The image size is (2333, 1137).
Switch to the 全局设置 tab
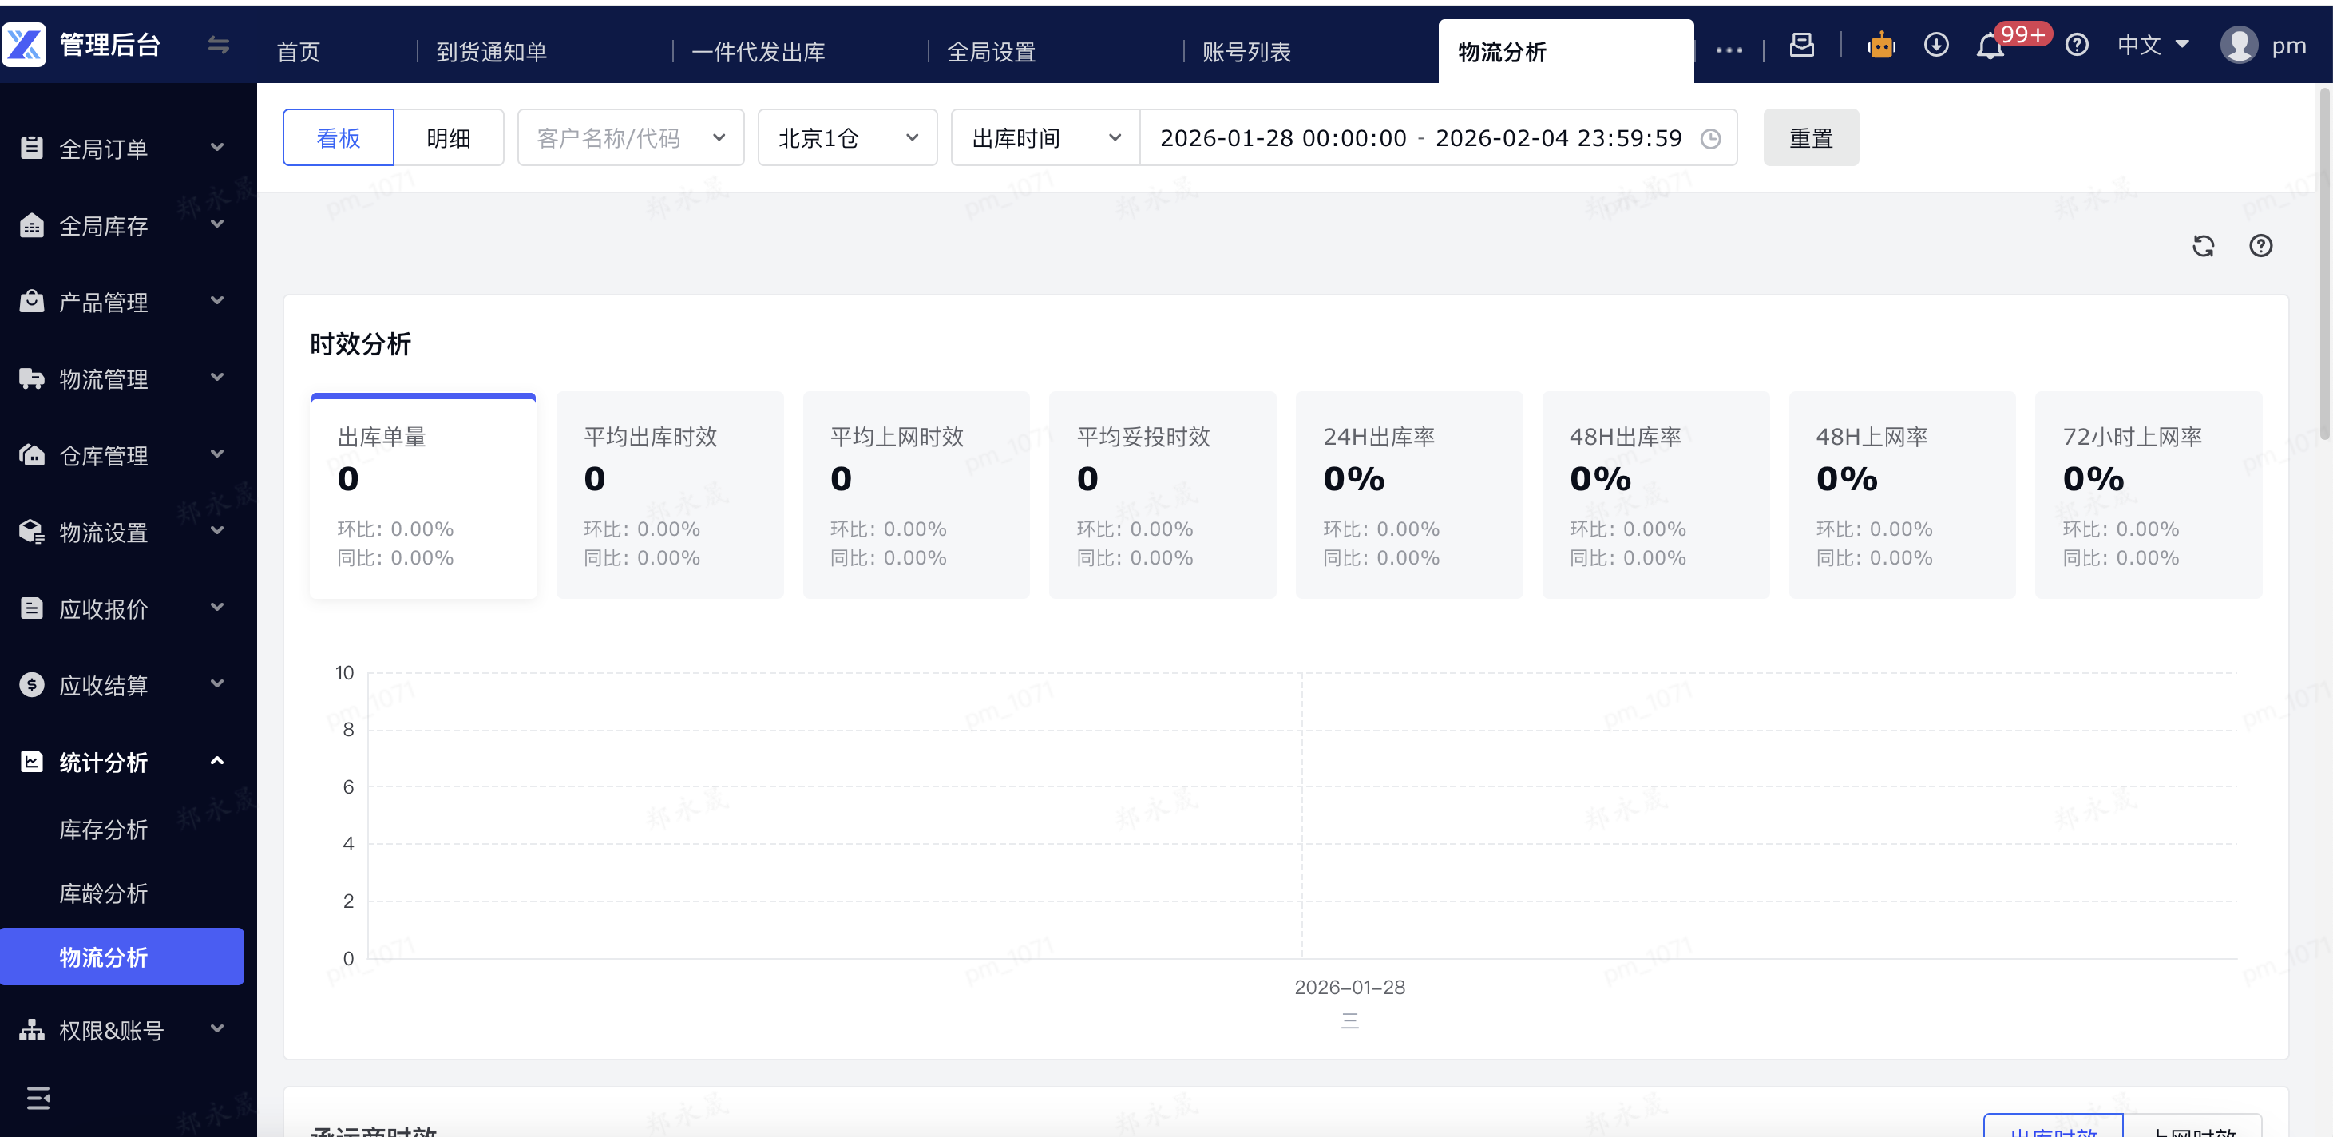tap(991, 53)
